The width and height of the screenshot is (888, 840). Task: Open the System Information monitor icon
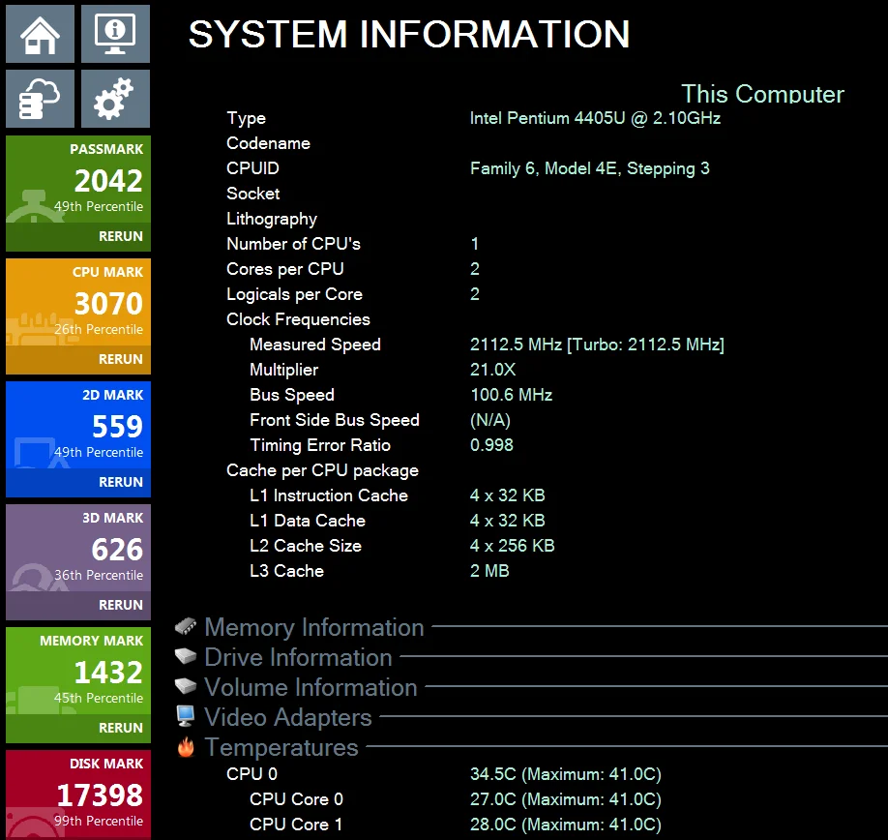click(115, 34)
